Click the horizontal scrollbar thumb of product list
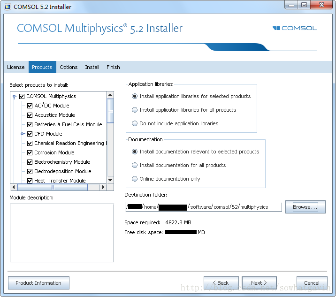This screenshot has height=297, width=336. pyautogui.click(x=53, y=187)
